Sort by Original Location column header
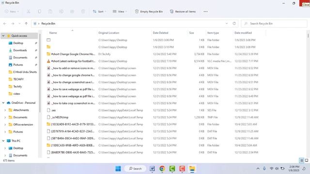The width and height of the screenshot is (310, 174). (x=108, y=33)
